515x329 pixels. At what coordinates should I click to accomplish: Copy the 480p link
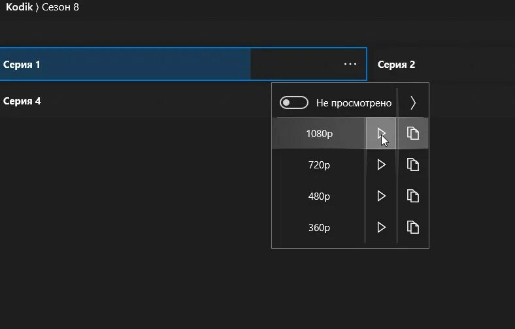tap(413, 196)
